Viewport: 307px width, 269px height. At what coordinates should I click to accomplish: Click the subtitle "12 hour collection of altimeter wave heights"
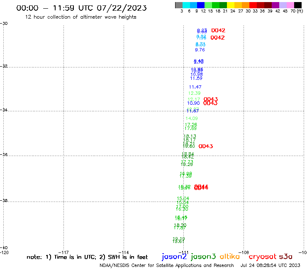[x=80, y=17]
